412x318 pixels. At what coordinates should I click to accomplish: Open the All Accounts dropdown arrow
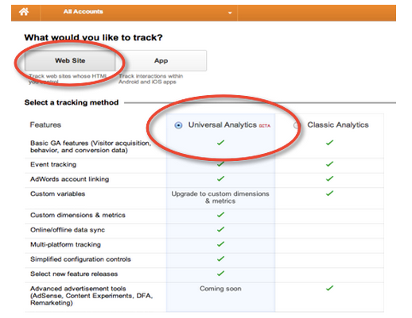230,13
